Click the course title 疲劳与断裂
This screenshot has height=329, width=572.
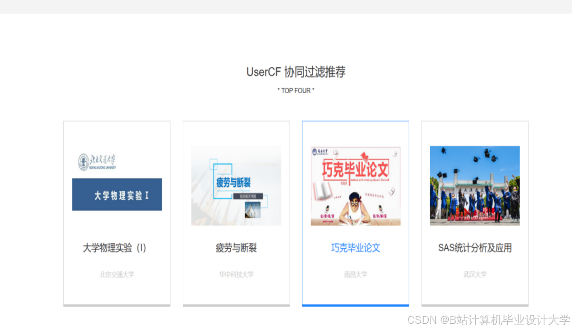(236, 248)
